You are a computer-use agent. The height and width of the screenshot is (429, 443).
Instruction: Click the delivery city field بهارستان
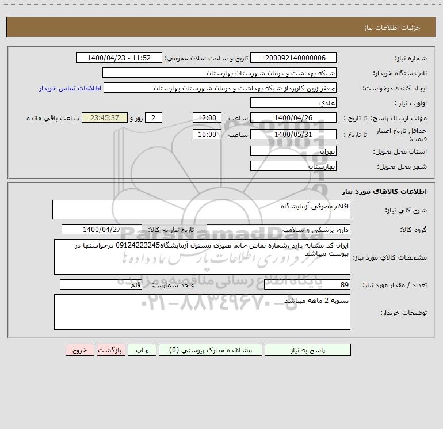coord(293,166)
